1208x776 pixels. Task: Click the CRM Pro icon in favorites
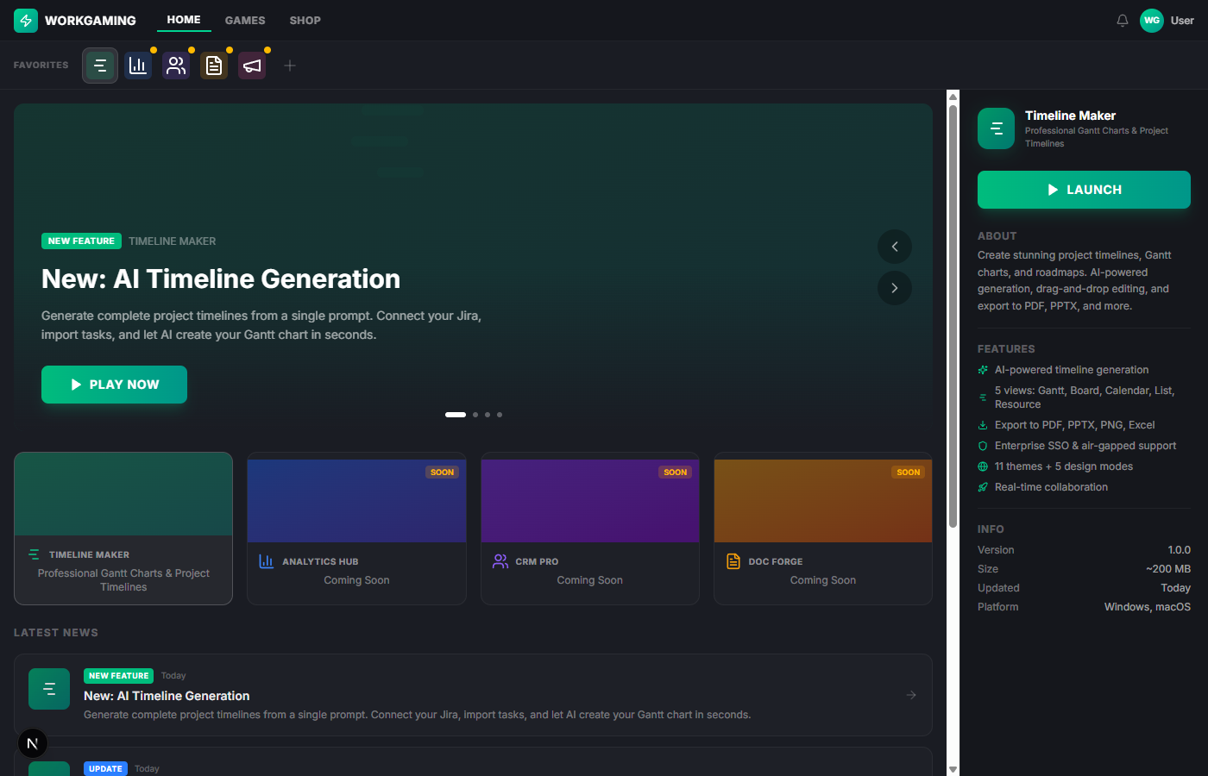(x=176, y=65)
